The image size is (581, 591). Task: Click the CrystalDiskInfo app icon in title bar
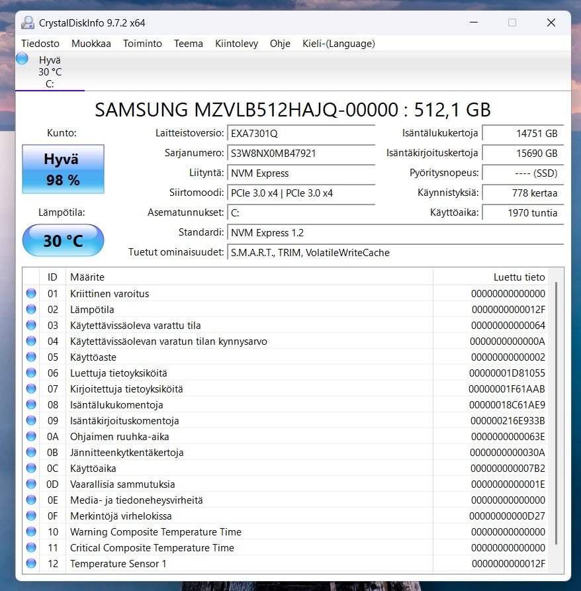click(x=28, y=23)
